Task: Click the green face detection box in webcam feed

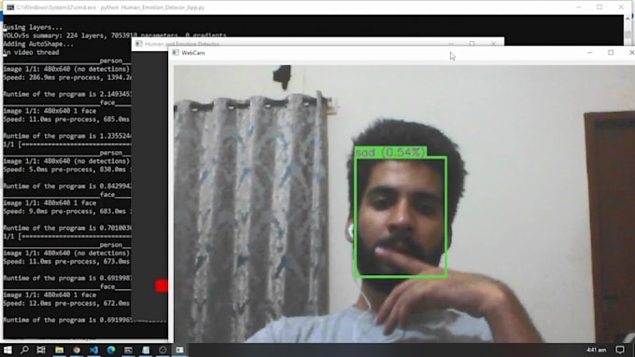Action: (x=401, y=217)
